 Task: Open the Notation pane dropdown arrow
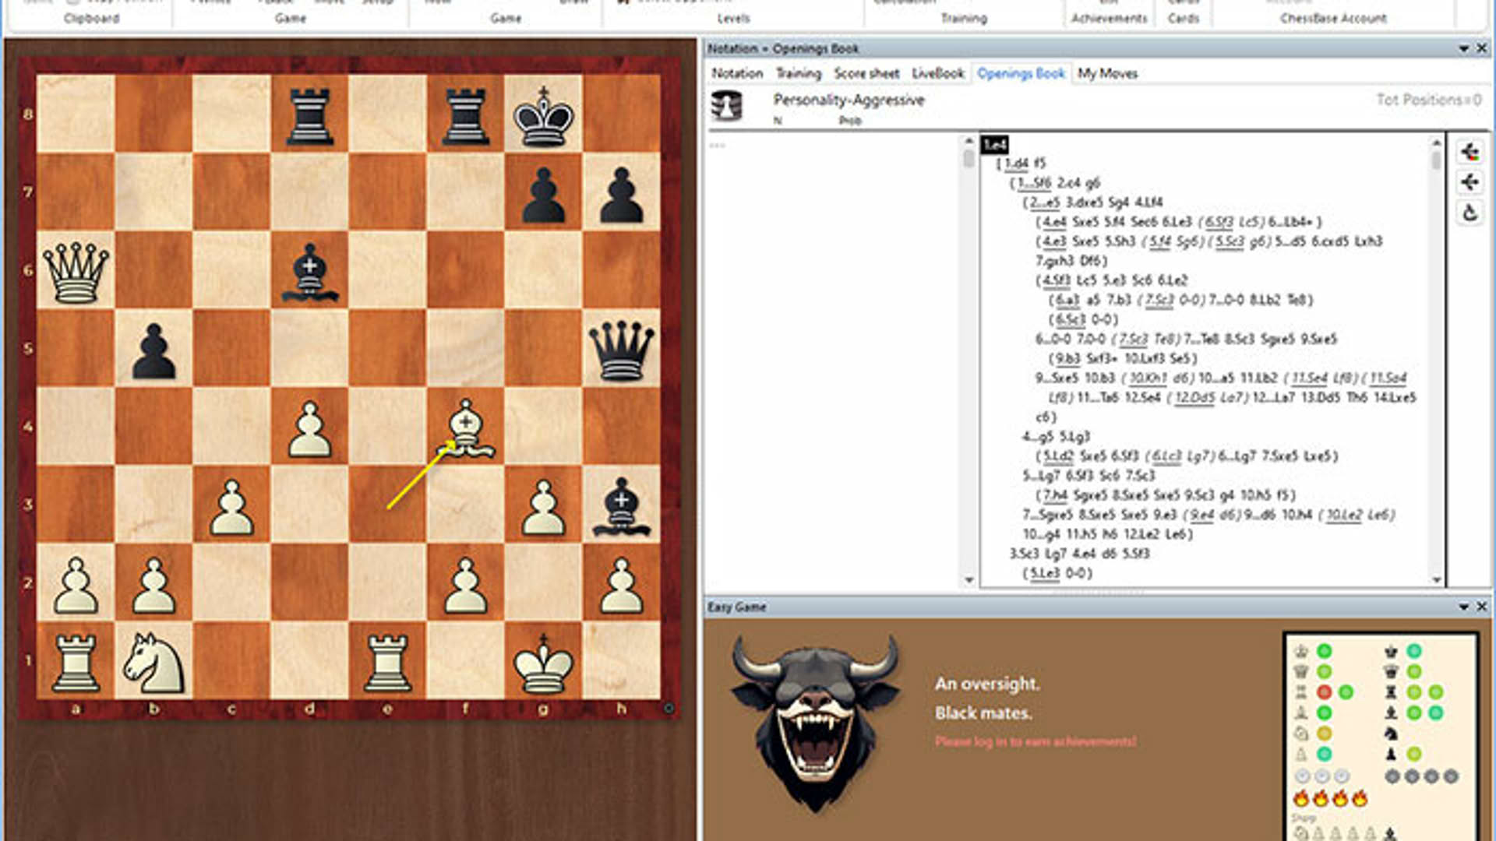pyautogui.click(x=1464, y=48)
